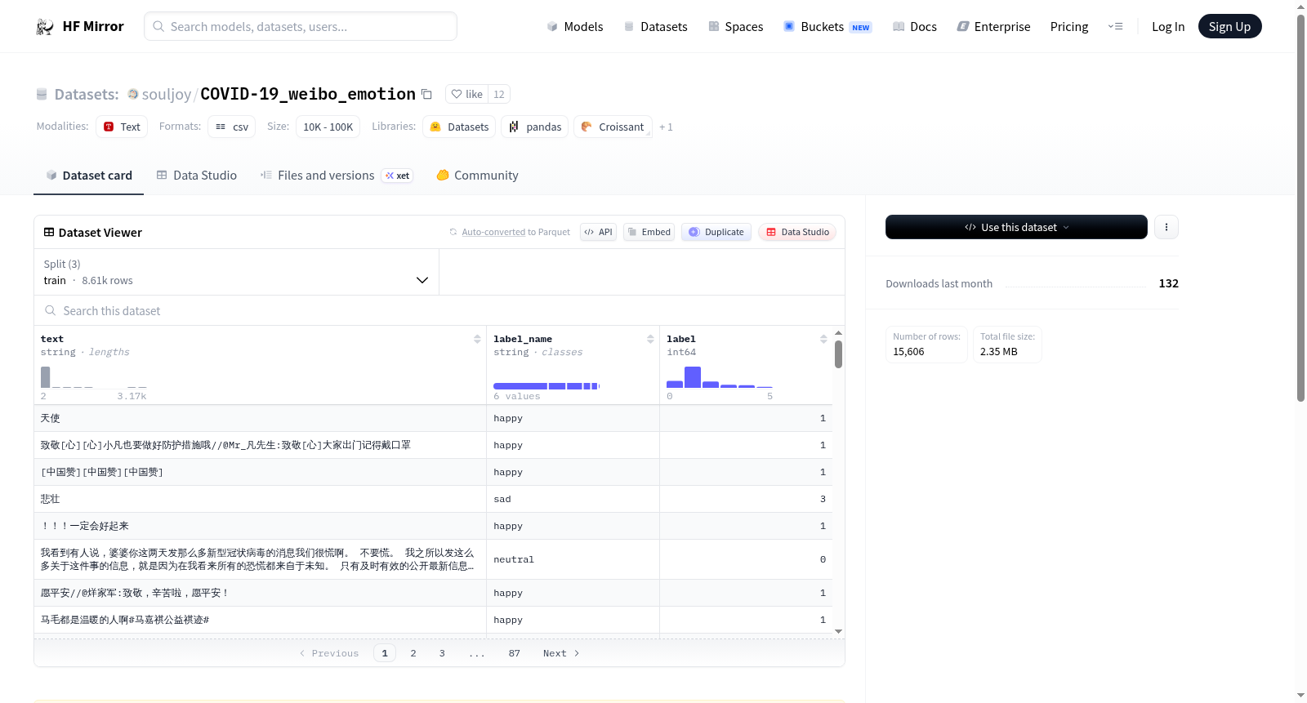Open the Datasets menu item
1307x703 pixels.
point(655,26)
